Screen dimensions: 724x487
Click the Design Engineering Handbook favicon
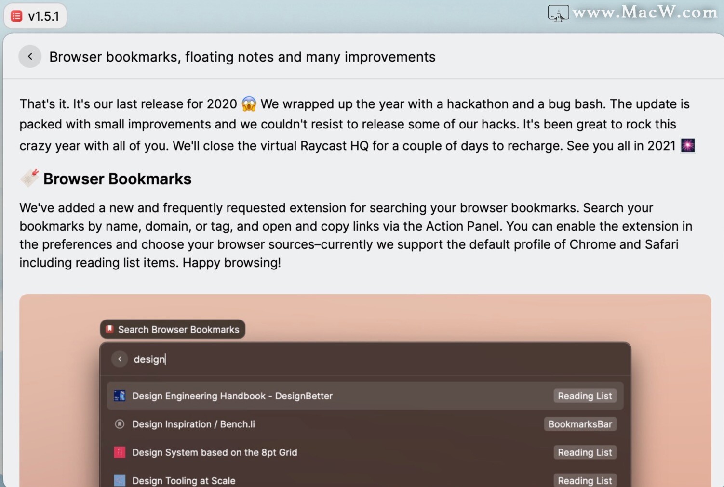pos(120,396)
